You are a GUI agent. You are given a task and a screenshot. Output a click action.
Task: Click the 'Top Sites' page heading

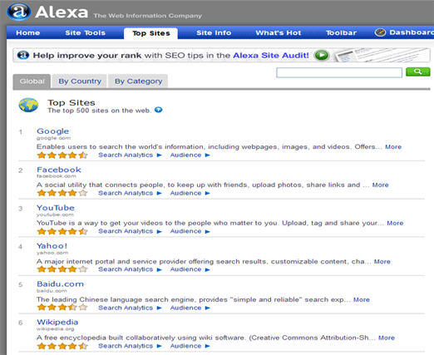click(x=72, y=102)
